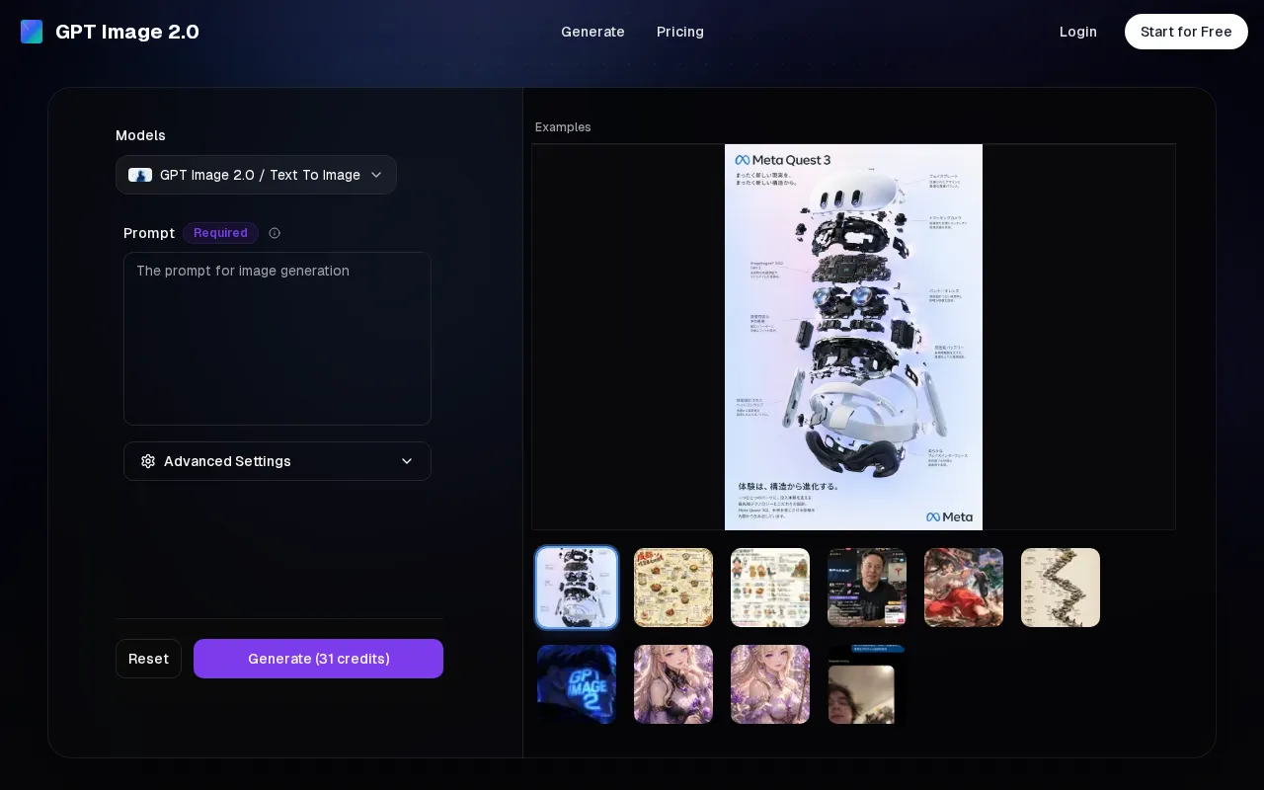Expand the Advanced Settings chevron

(x=407, y=461)
